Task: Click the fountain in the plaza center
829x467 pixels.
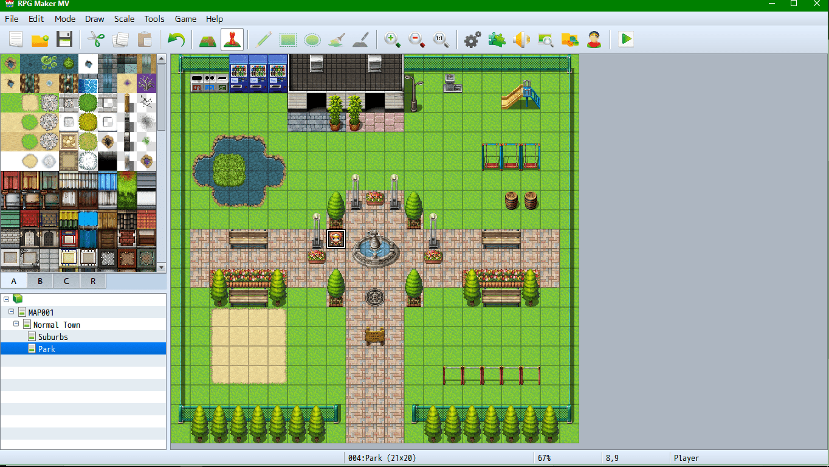Action: pyautogui.click(x=375, y=248)
